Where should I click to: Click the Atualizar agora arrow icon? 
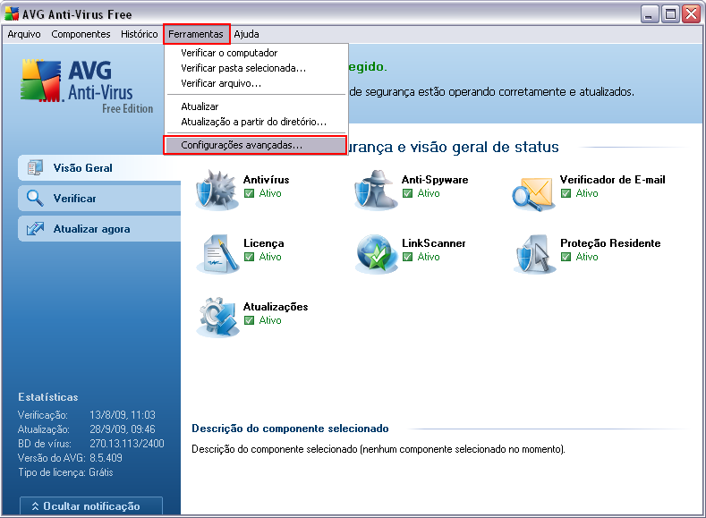[35, 229]
